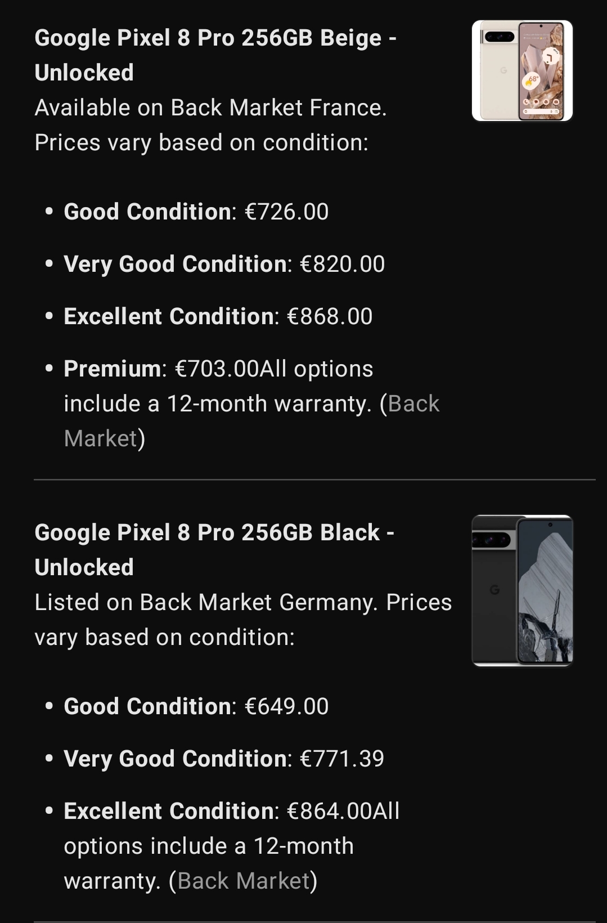The image size is (607, 923).
Task: Tap the Pixel 8 Pro Black heading
Action: pos(214,550)
